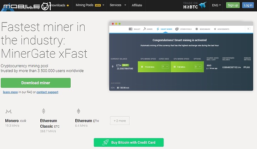The width and height of the screenshot is (257, 149).
Task: Follow the contact support link
Action: (47, 92)
